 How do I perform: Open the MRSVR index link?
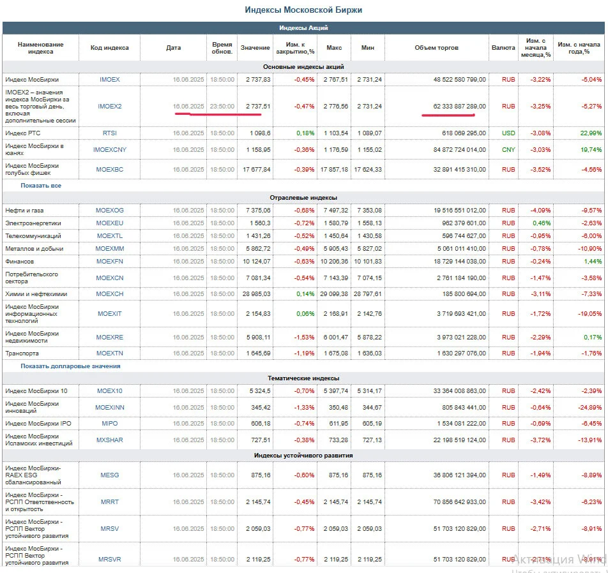[110, 560]
